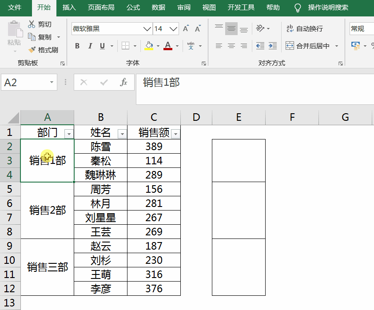This screenshot has height=310, width=374.
Task: Expand borders dropdown arrow
Action: 135,46
